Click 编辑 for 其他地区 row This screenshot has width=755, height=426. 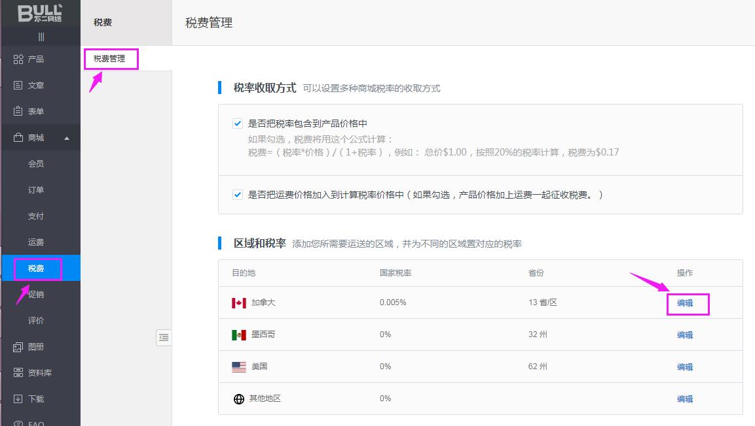tap(685, 399)
